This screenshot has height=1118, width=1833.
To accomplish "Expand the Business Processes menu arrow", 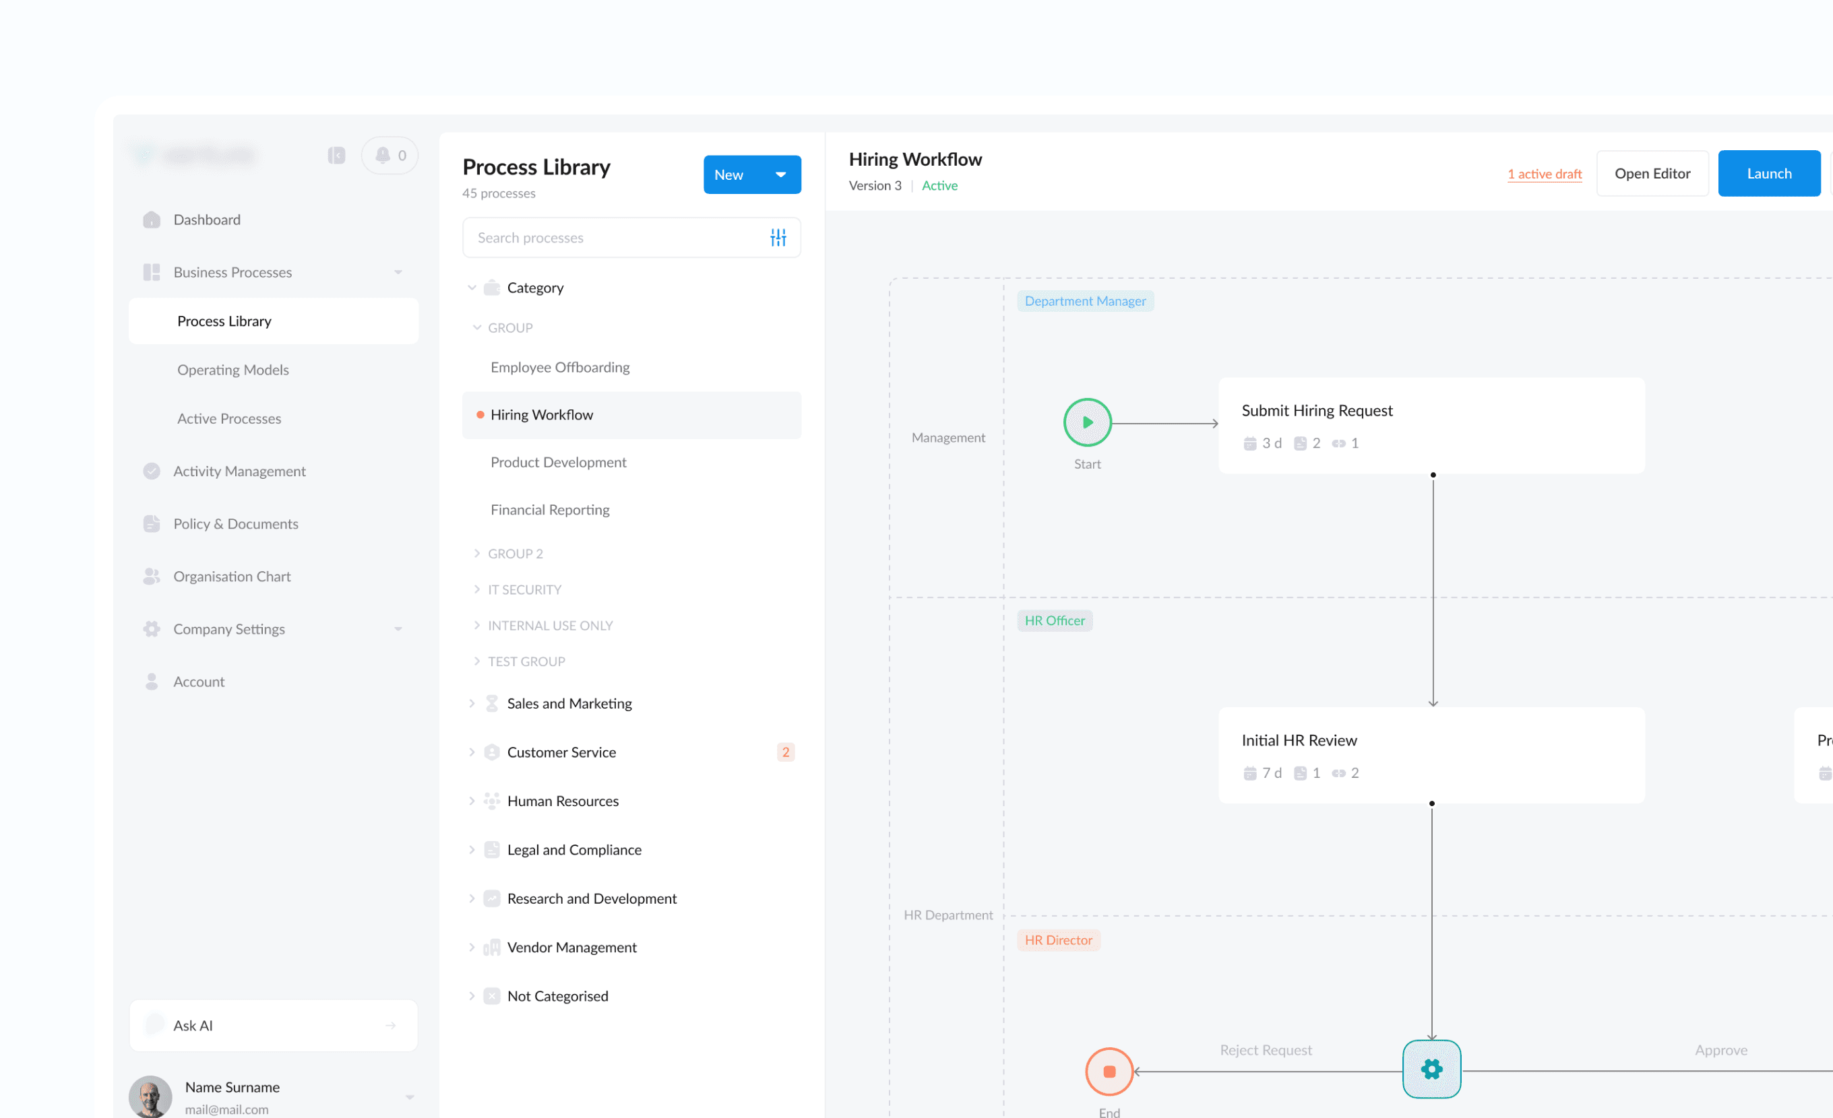I will tap(398, 272).
